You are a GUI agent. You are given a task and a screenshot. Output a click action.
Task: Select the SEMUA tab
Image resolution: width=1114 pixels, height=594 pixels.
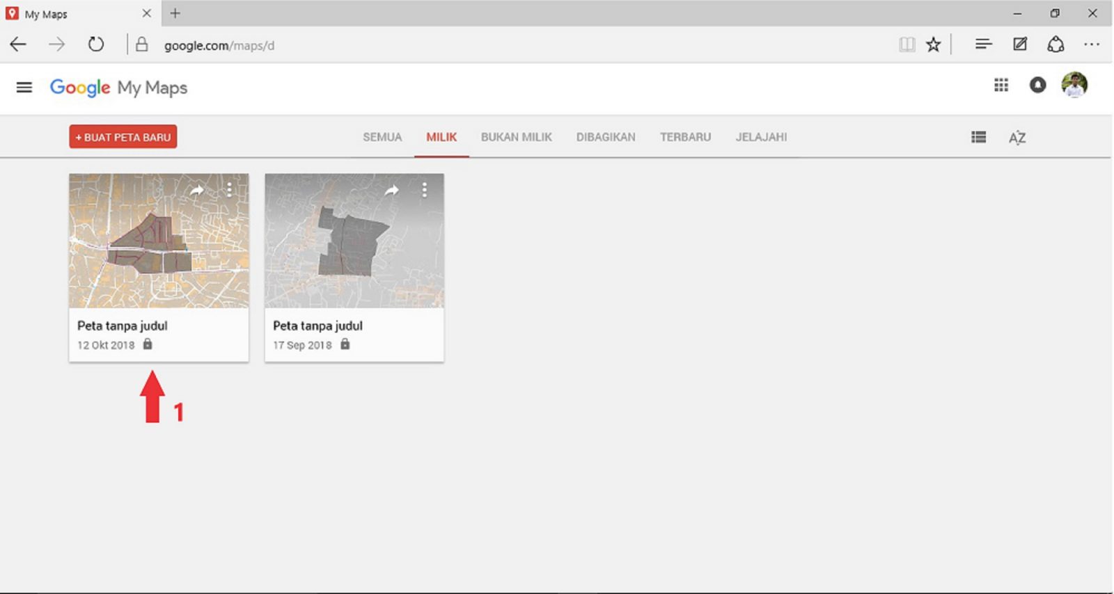click(x=382, y=137)
